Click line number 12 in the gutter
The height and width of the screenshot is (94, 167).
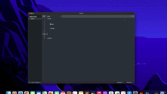[x=44, y=34]
